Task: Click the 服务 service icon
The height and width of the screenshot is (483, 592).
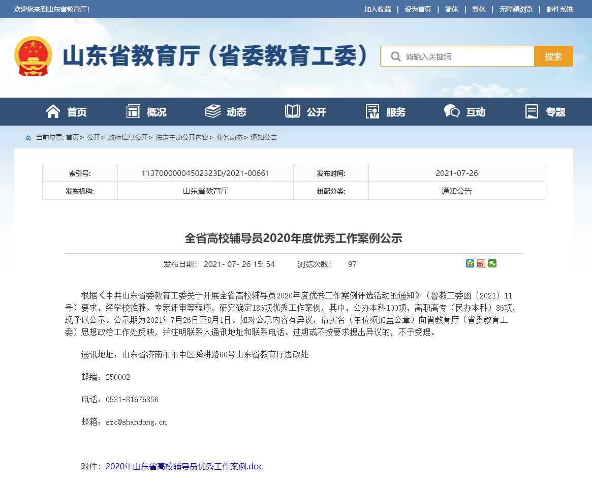Action: tap(372, 111)
